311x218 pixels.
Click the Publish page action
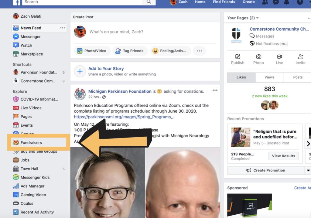point(238,59)
